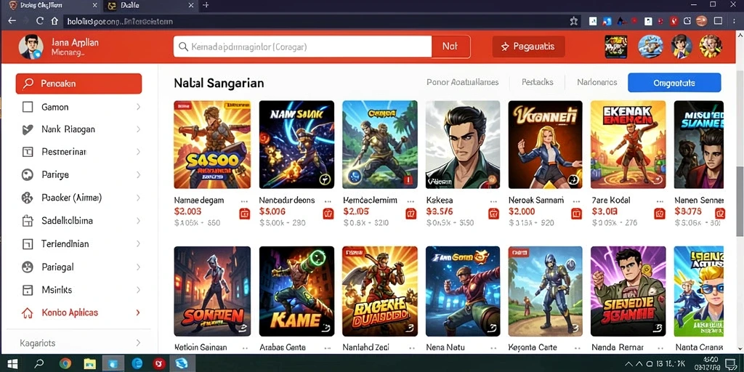Open the KAME game thumbnail
The width and height of the screenshot is (744, 372).
(x=296, y=291)
